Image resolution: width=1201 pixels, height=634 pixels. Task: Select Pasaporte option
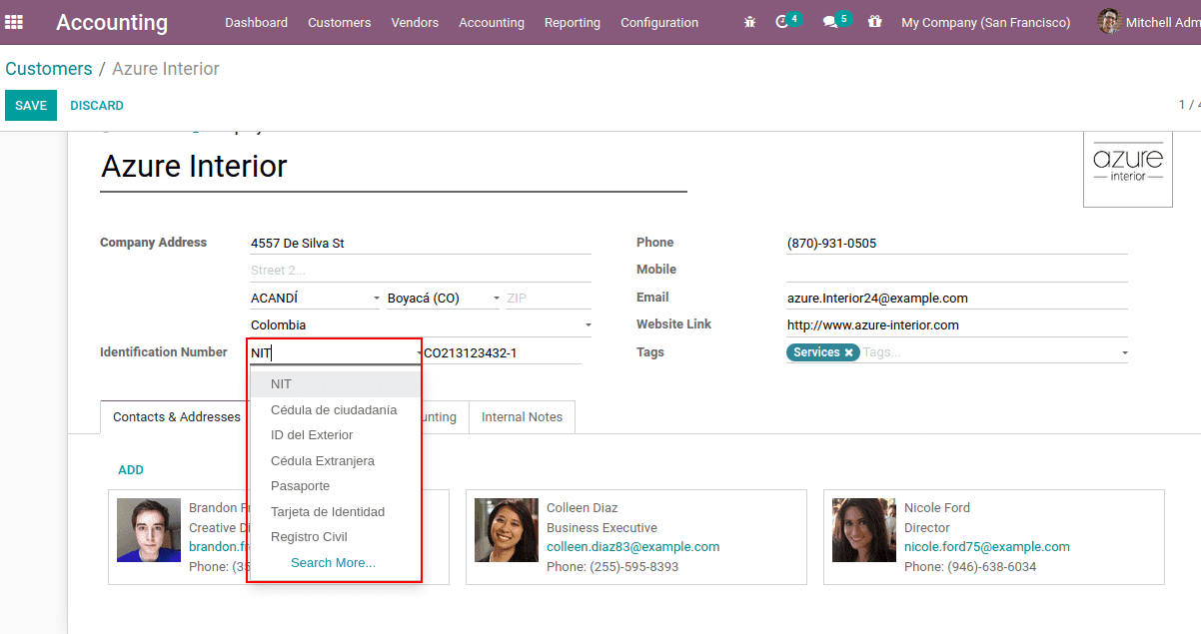pos(335,486)
